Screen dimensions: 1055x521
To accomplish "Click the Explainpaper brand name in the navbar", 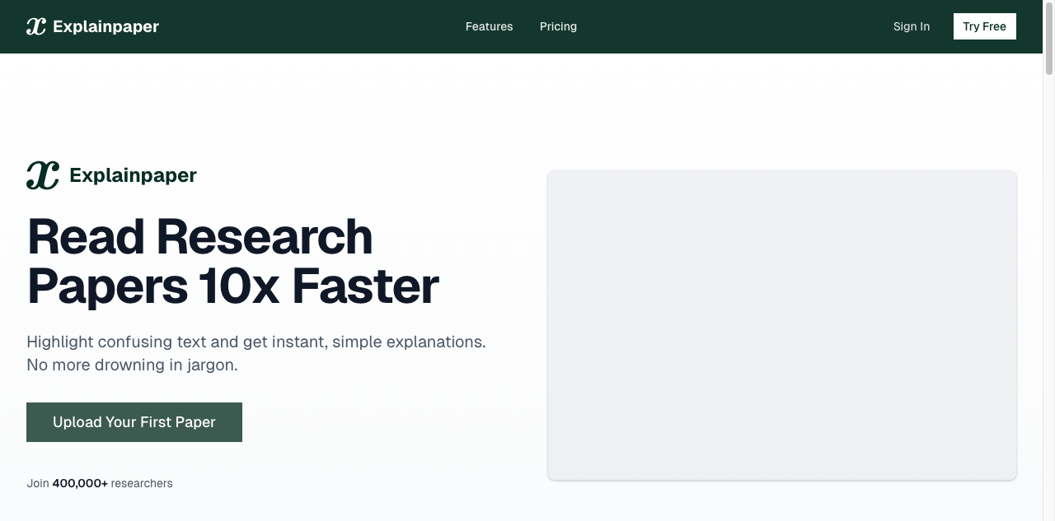I will click(x=105, y=26).
